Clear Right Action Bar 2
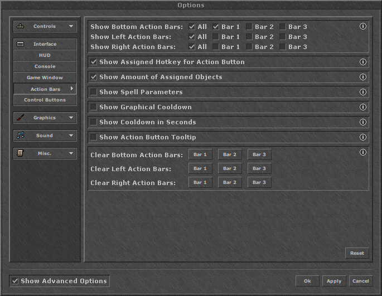The height and width of the screenshot is (296, 382). coord(230,182)
